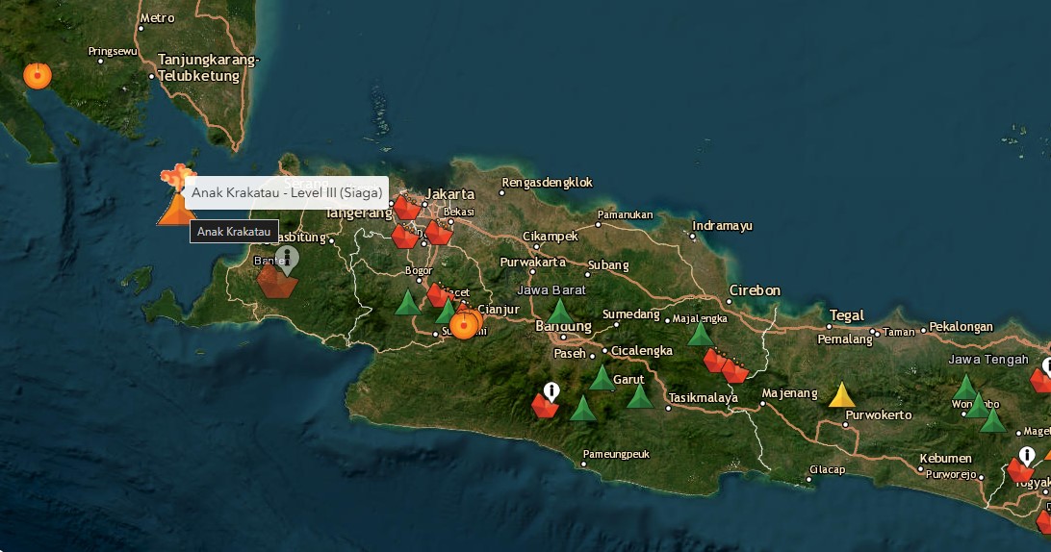Image resolution: width=1051 pixels, height=552 pixels.
Task: Click the Subang town label
Action: pyautogui.click(x=608, y=265)
